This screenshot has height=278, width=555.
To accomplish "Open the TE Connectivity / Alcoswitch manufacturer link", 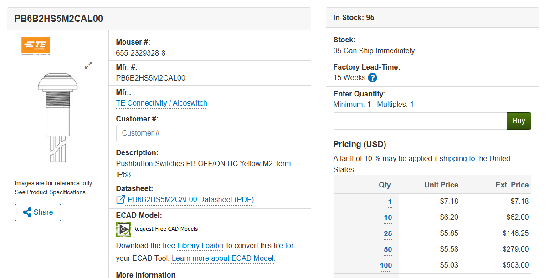I will point(161,103).
